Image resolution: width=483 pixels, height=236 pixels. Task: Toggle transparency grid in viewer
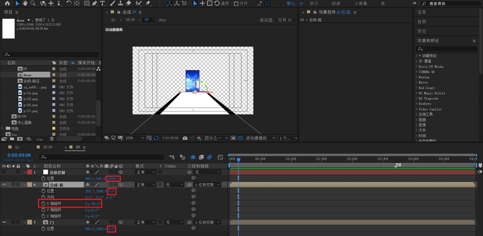click(240, 138)
